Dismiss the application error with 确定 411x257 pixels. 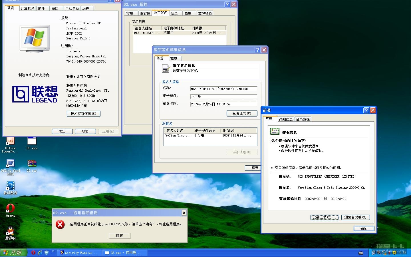120,236
